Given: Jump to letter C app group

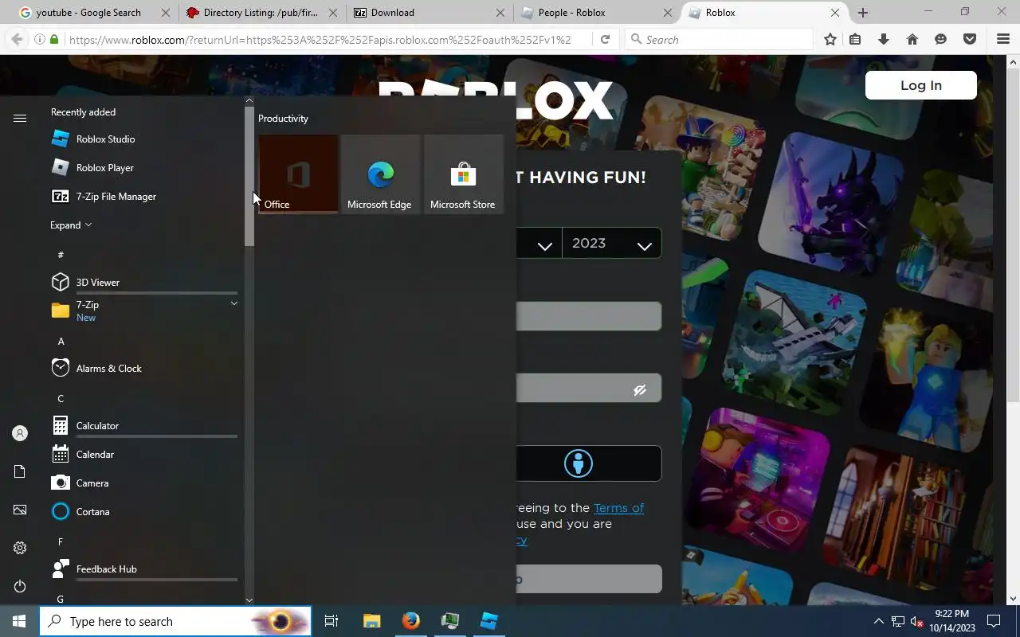Looking at the screenshot, I should pyautogui.click(x=61, y=398).
